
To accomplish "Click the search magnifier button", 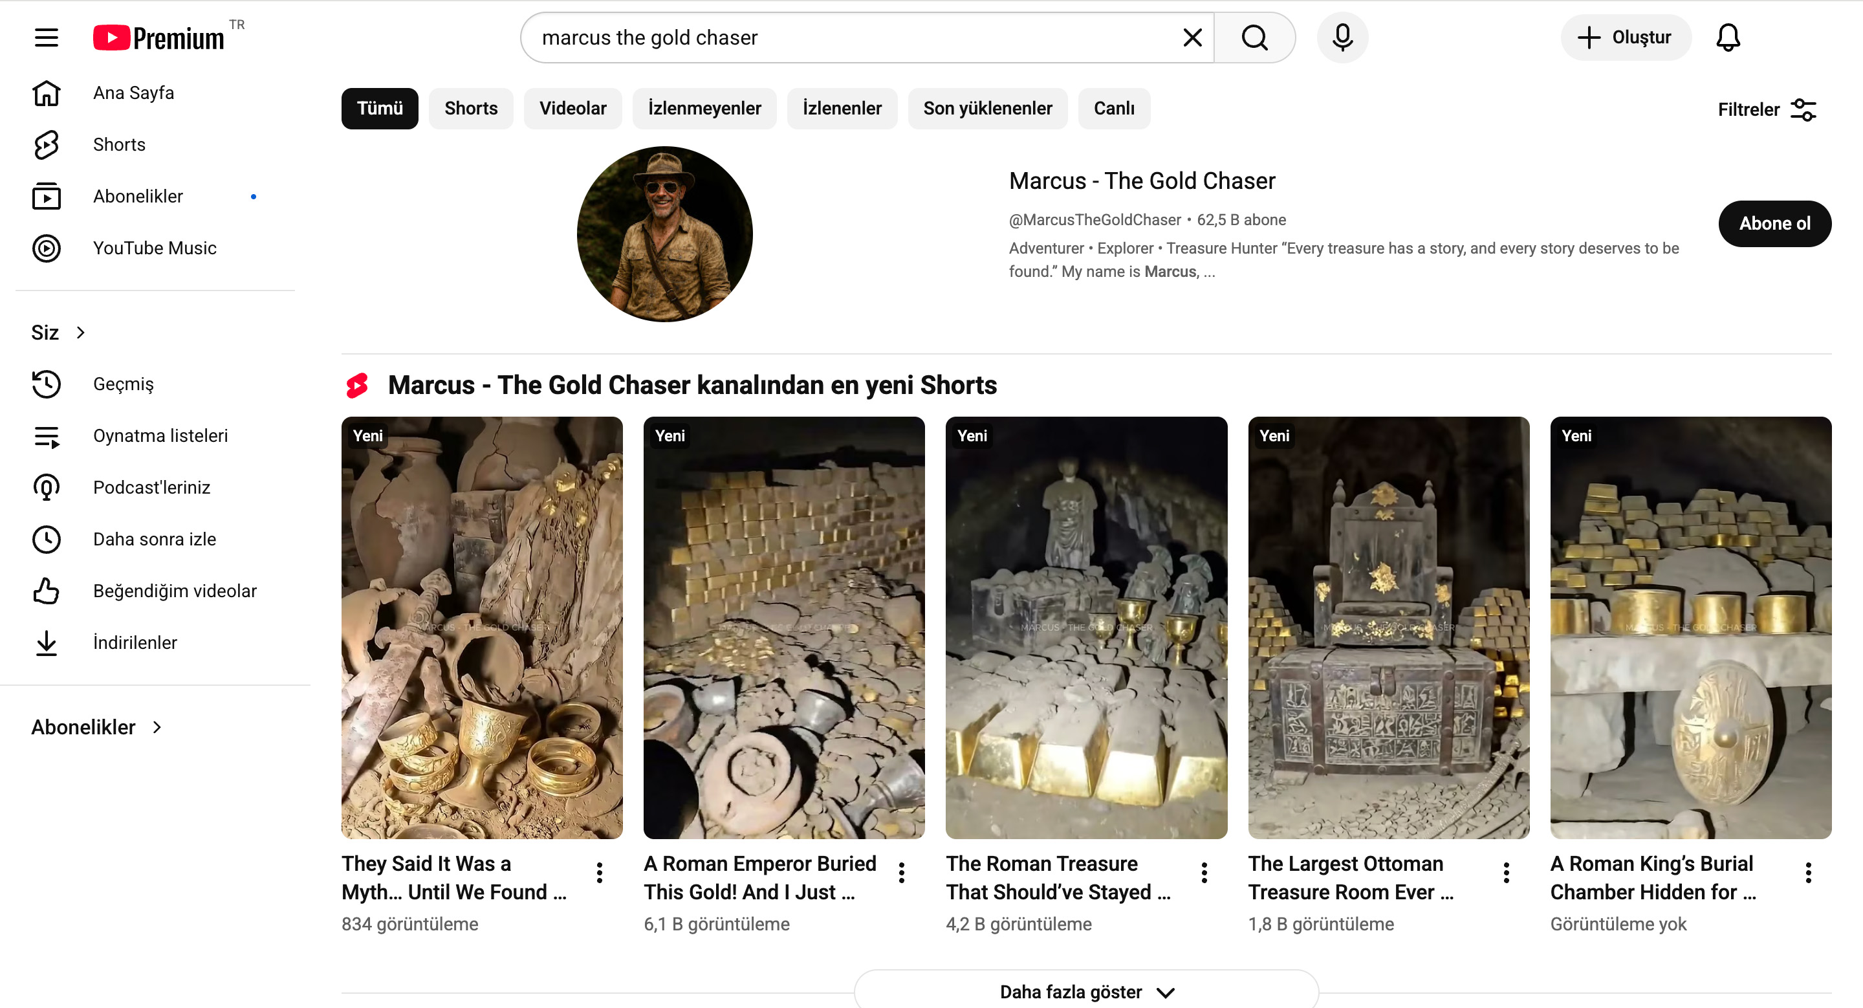I will (x=1254, y=38).
